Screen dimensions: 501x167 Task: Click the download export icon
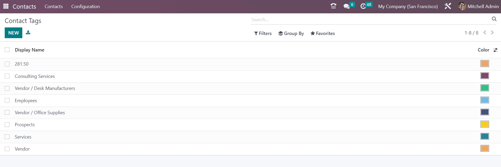[x=28, y=33]
